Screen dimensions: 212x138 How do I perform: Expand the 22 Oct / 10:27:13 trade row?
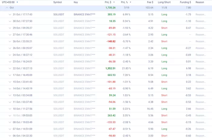(x=10, y=68)
